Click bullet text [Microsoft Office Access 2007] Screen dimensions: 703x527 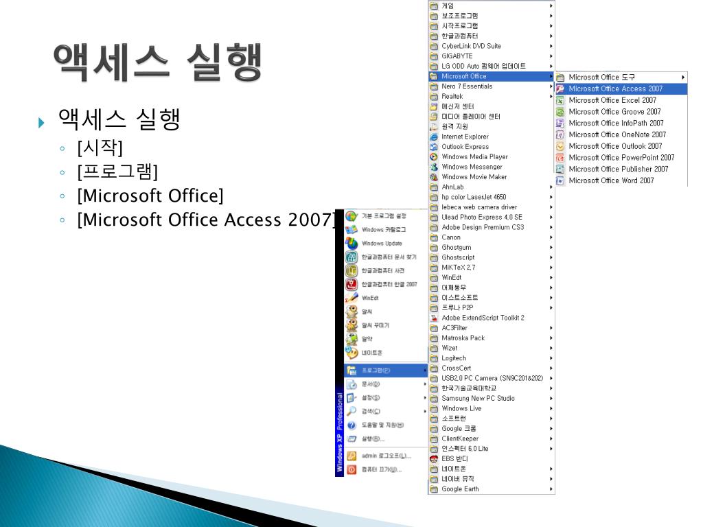coord(205,220)
